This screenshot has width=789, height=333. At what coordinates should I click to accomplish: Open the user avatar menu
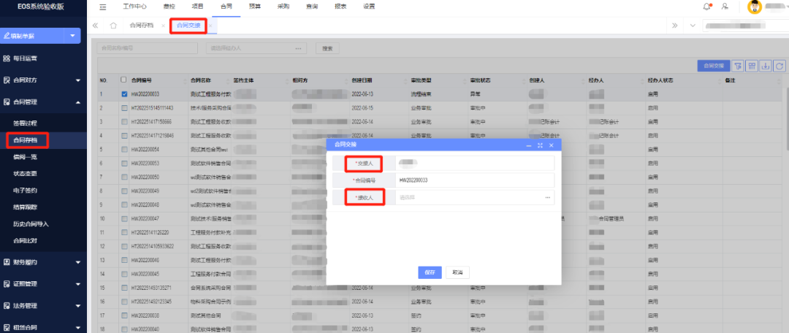click(x=754, y=7)
